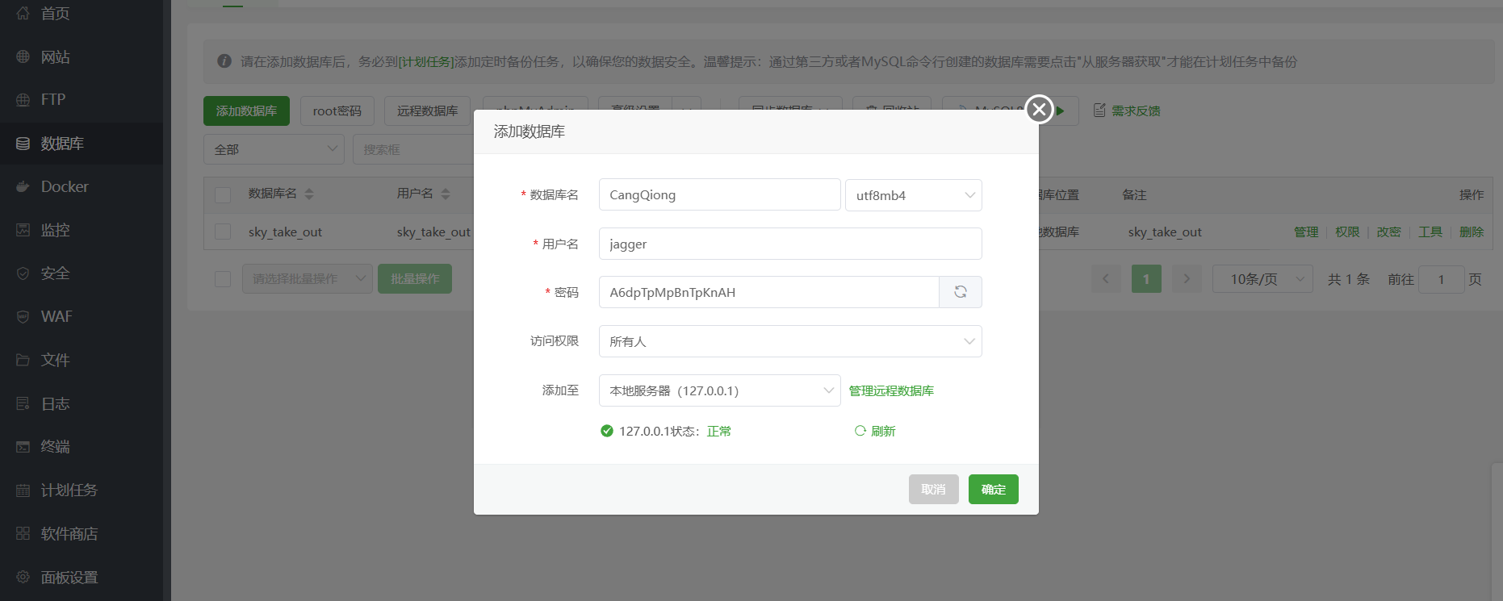Select the 数据库 sidebar item
Image resolution: width=1503 pixels, height=601 pixels.
(81, 144)
